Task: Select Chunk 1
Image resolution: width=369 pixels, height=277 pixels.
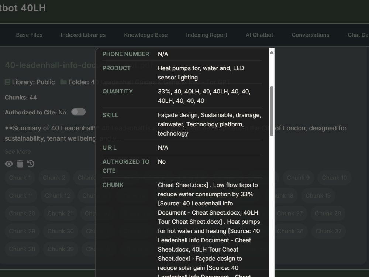Action: pos(20,178)
